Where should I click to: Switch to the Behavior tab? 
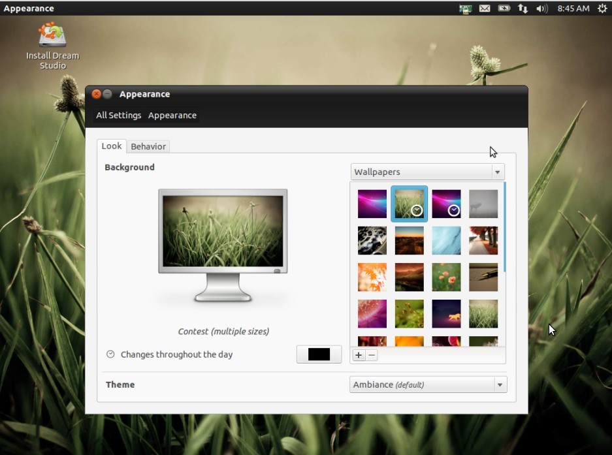click(148, 147)
